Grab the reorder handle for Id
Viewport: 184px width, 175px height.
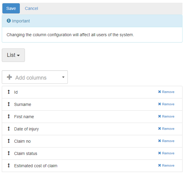[9, 92]
